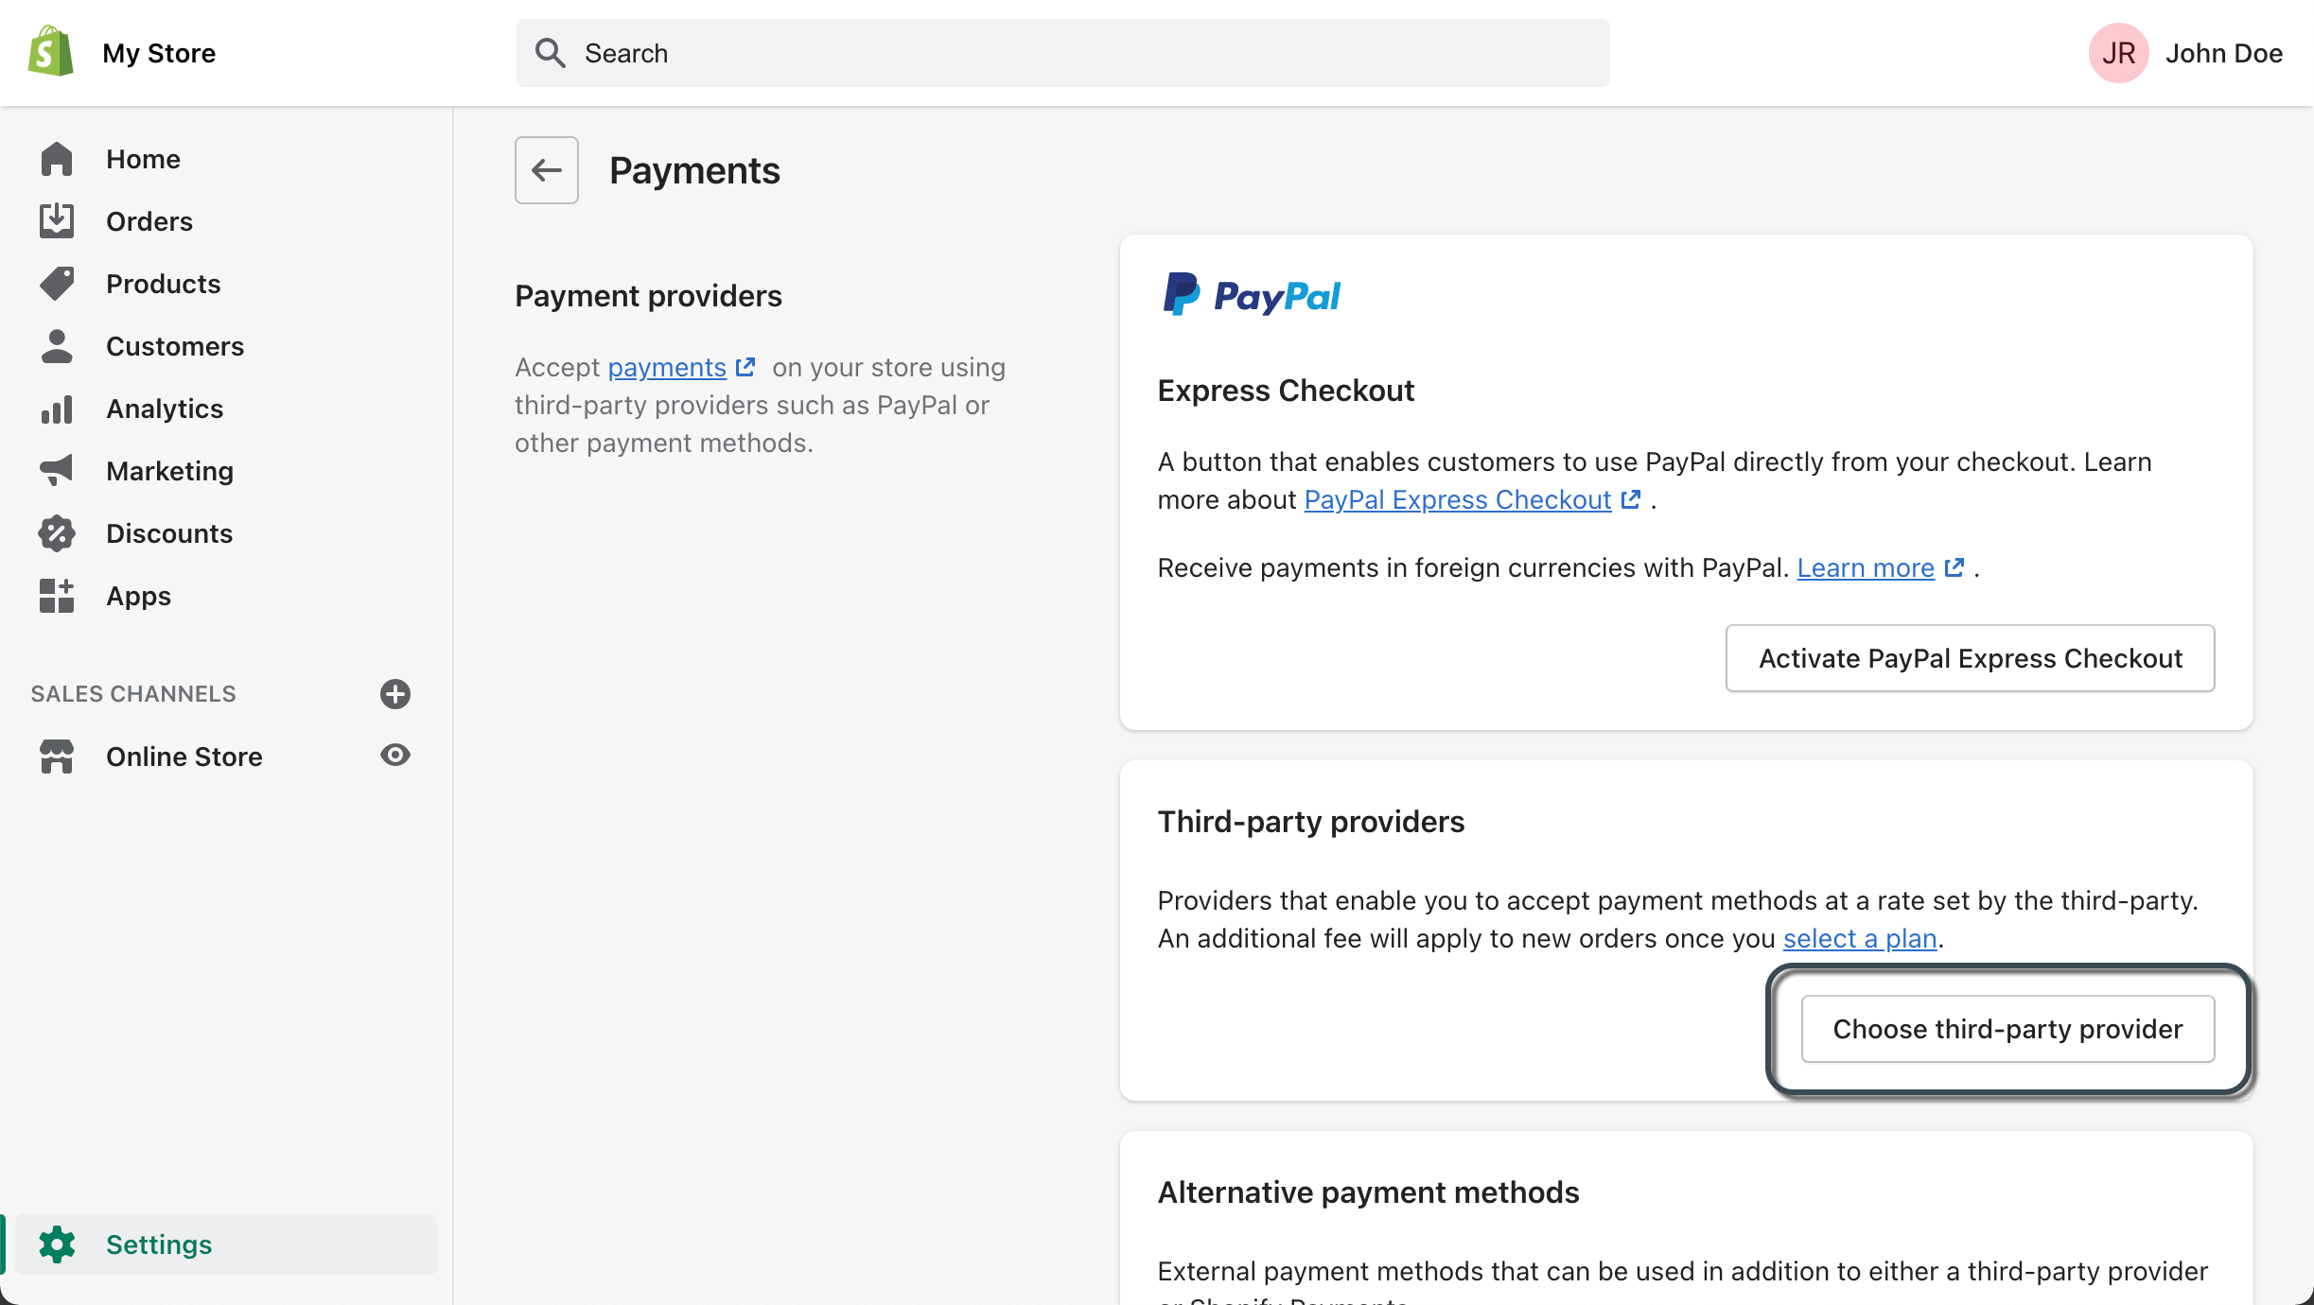Open the Discounts section

168,532
